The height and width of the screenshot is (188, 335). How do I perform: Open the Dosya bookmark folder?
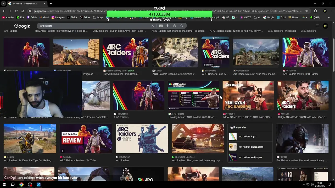(98, 17)
